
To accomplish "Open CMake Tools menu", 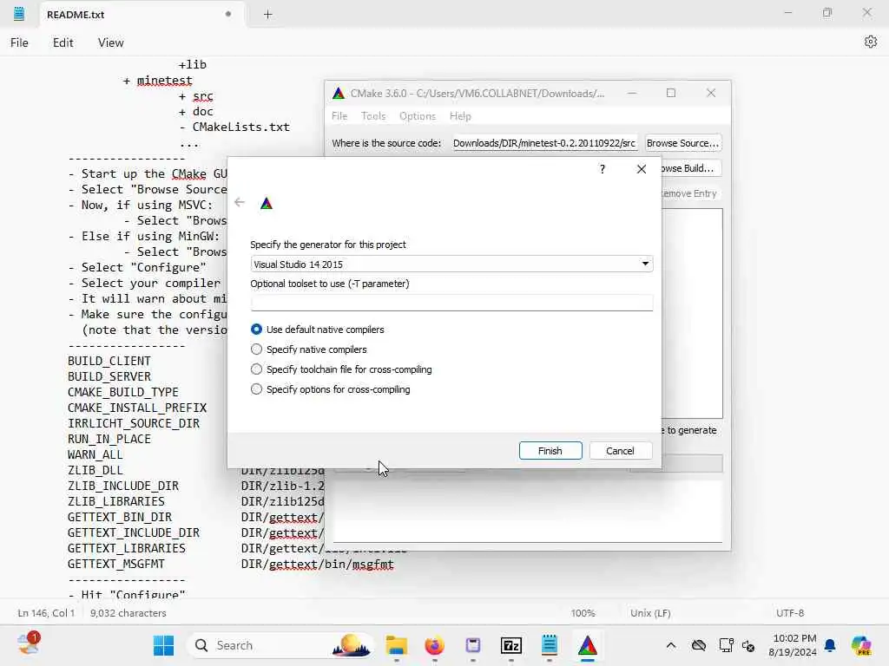I will [x=373, y=116].
